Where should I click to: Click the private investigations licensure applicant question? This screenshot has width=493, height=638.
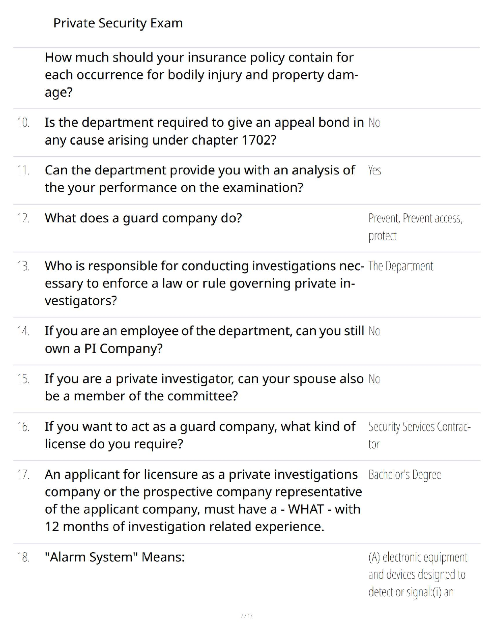point(203,501)
